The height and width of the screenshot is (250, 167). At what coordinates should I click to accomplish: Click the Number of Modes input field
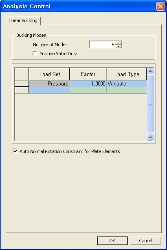click(102, 45)
